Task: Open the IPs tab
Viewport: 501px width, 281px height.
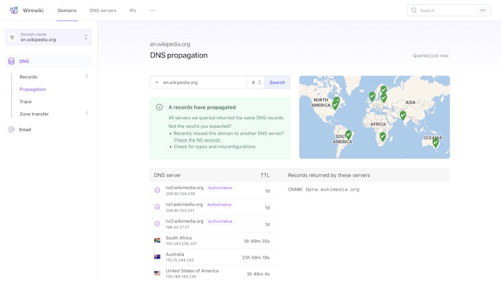Action: 133,11
